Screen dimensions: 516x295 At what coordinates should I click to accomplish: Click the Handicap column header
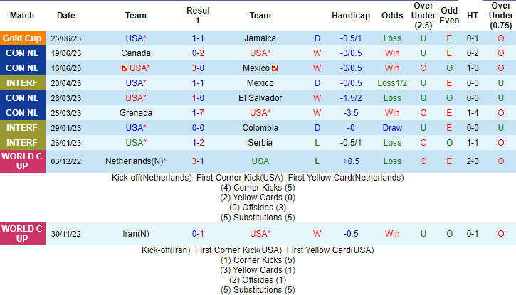(351, 16)
